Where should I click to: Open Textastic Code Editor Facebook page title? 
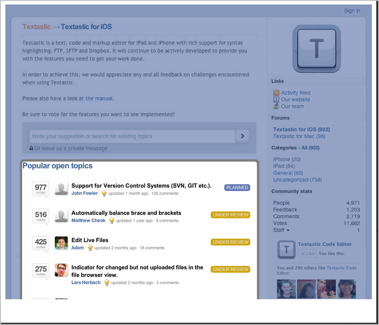(325, 244)
